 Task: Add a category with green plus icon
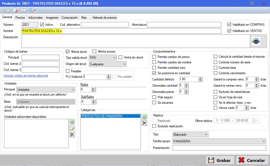[x=144, y=117]
